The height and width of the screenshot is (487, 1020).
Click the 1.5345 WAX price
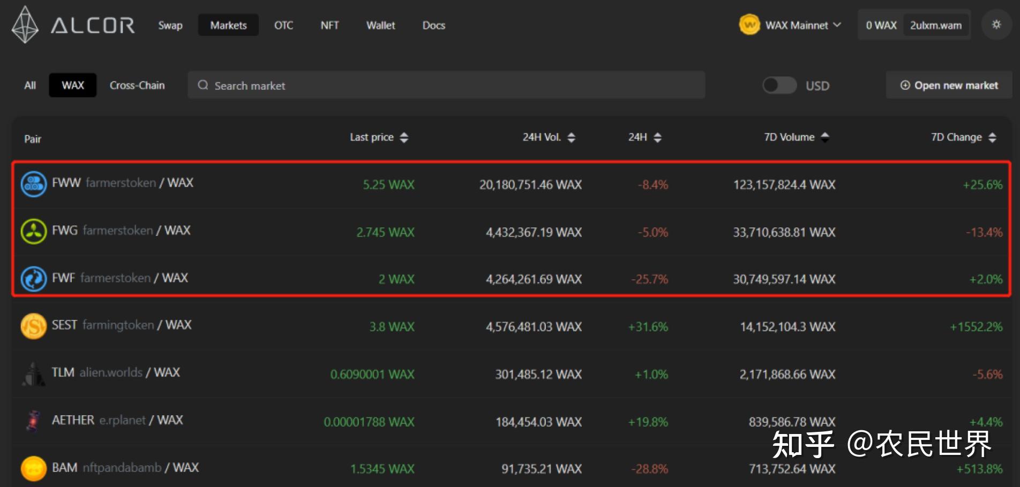[382, 469]
